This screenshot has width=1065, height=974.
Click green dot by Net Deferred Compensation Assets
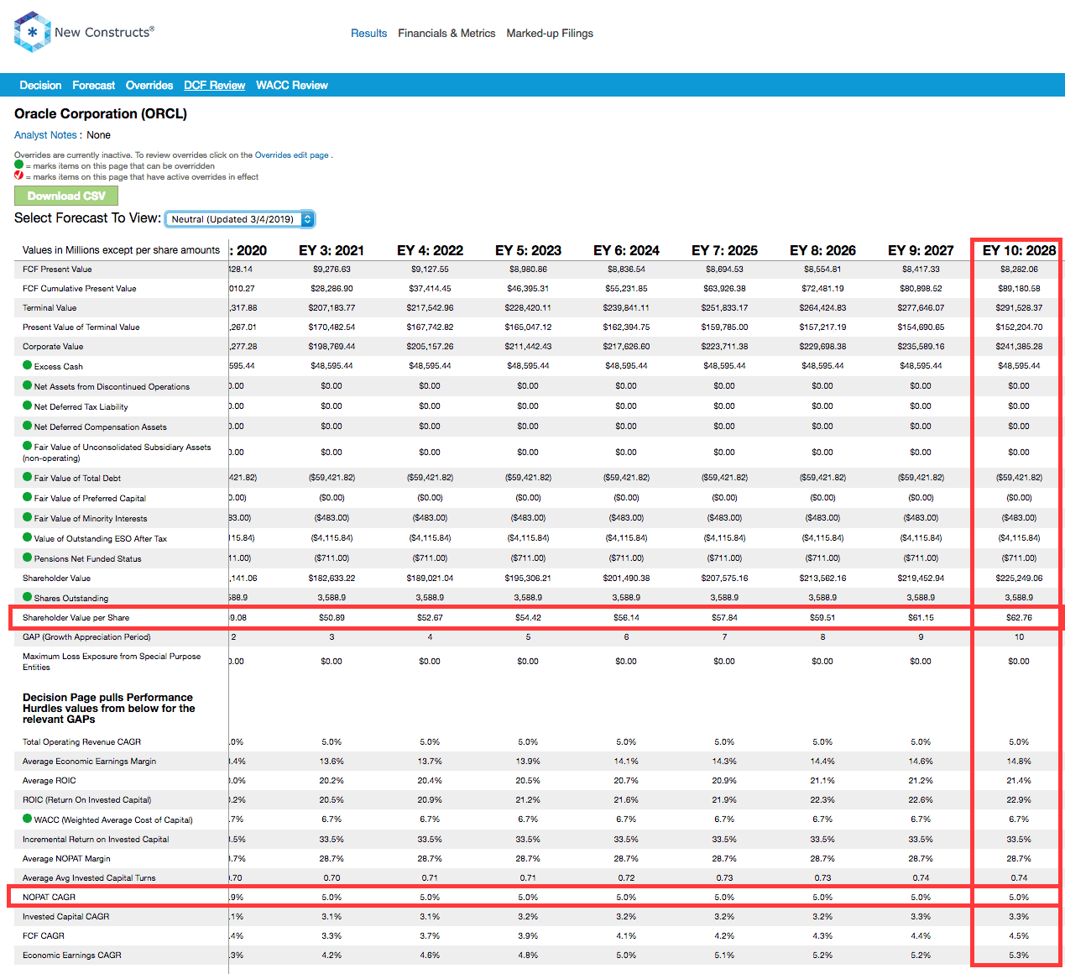pos(28,426)
